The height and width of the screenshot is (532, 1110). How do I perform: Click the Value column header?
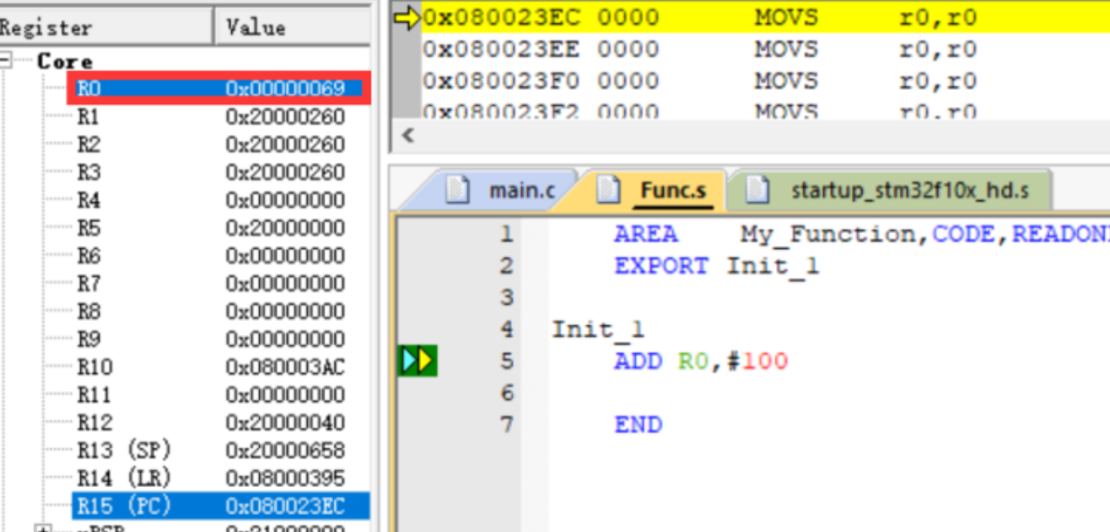292,27
